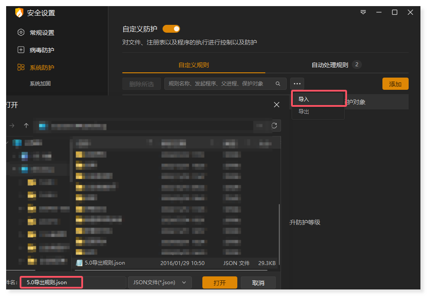Toggle the 自定义防护 switch
This screenshot has height=296, width=427.
pyautogui.click(x=171, y=29)
